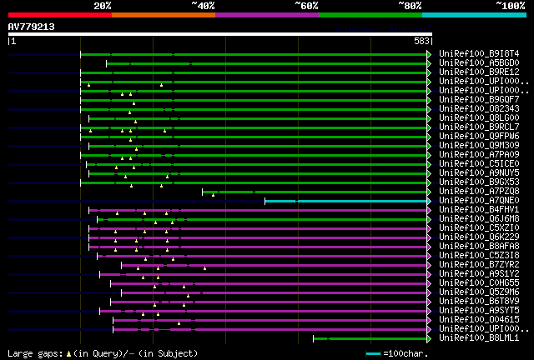This screenshot has height=360, width=534.
Task: Open hit UniRef100_B9GQF7
Action: (479, 99)
